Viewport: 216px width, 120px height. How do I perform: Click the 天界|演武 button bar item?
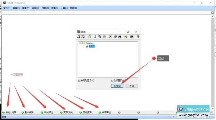66,112
